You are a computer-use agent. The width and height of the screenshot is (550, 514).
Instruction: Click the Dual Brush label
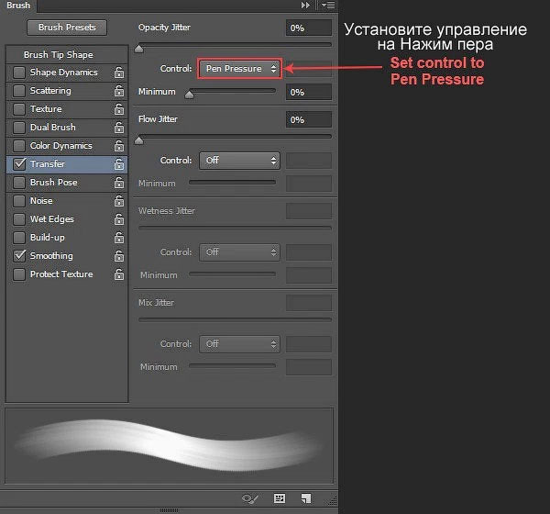(x=53, y=128)
